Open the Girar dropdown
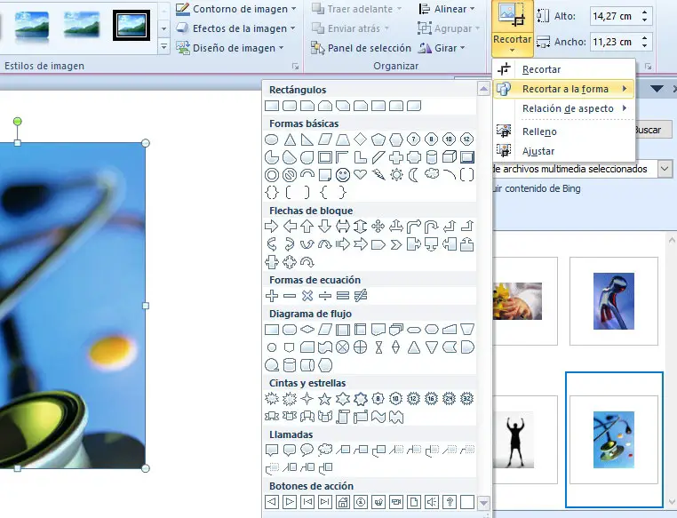 click(x=442, y=48)
